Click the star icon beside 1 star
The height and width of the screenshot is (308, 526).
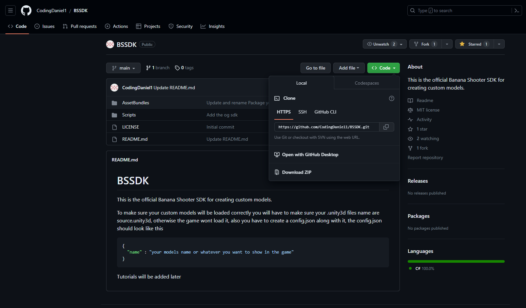(410, 129)
